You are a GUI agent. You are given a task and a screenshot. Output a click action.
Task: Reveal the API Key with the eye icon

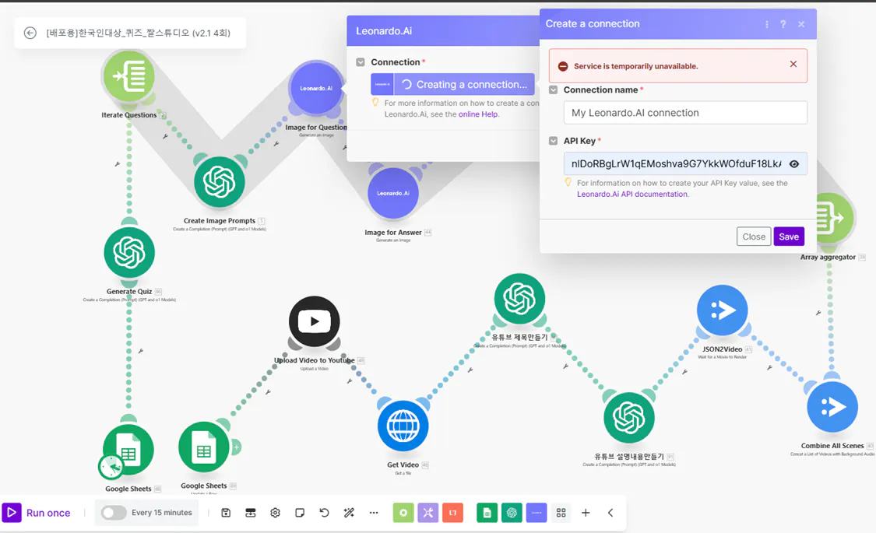coord(794,163)
